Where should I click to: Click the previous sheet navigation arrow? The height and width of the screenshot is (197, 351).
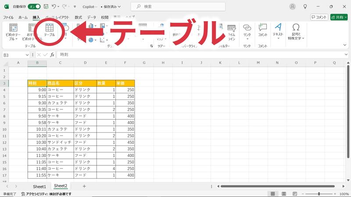(x=7, y=186)
